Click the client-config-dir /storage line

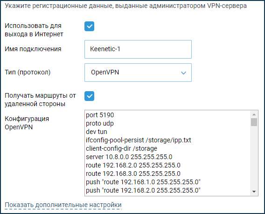point(121,148)
